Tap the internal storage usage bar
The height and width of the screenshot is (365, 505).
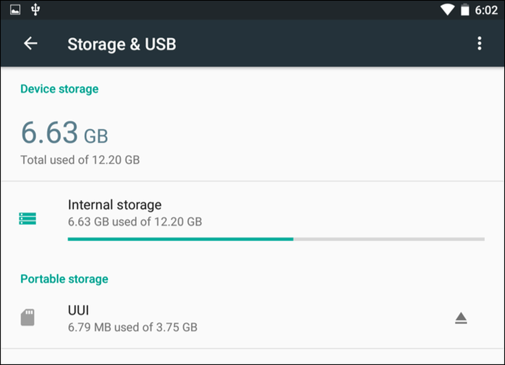[x=276, y=239]
